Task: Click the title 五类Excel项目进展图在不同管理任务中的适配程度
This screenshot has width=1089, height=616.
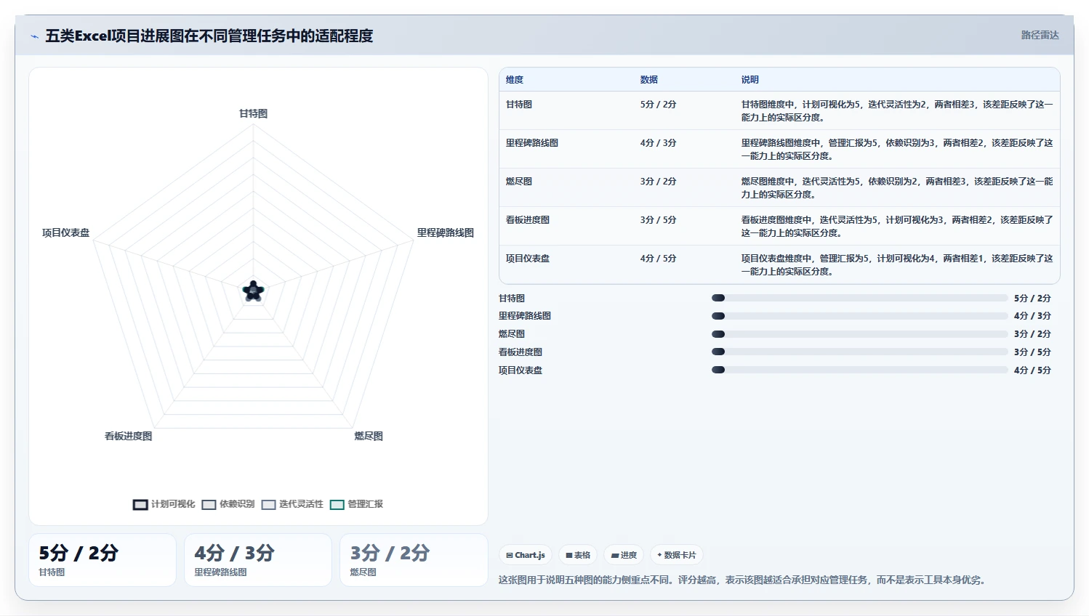Action: (x=209, y=36)
